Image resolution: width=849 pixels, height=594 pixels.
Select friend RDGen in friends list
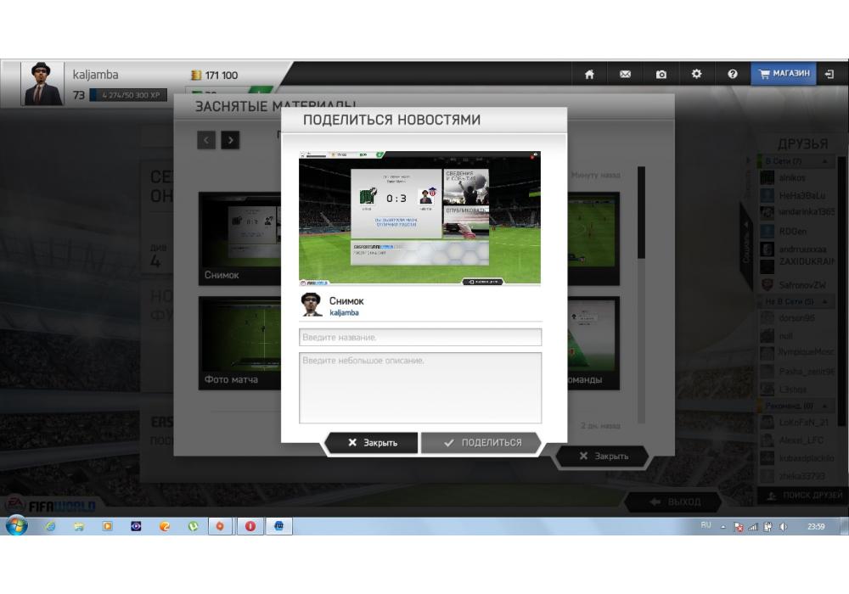pos(797,231)
